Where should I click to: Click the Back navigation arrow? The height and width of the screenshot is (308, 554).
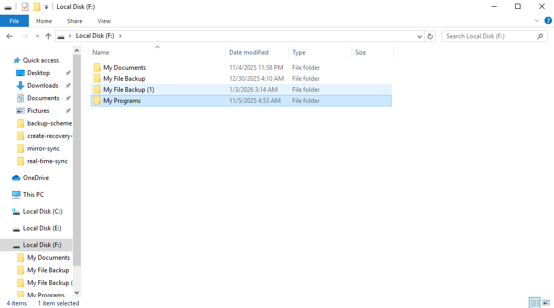pos(9,36)
